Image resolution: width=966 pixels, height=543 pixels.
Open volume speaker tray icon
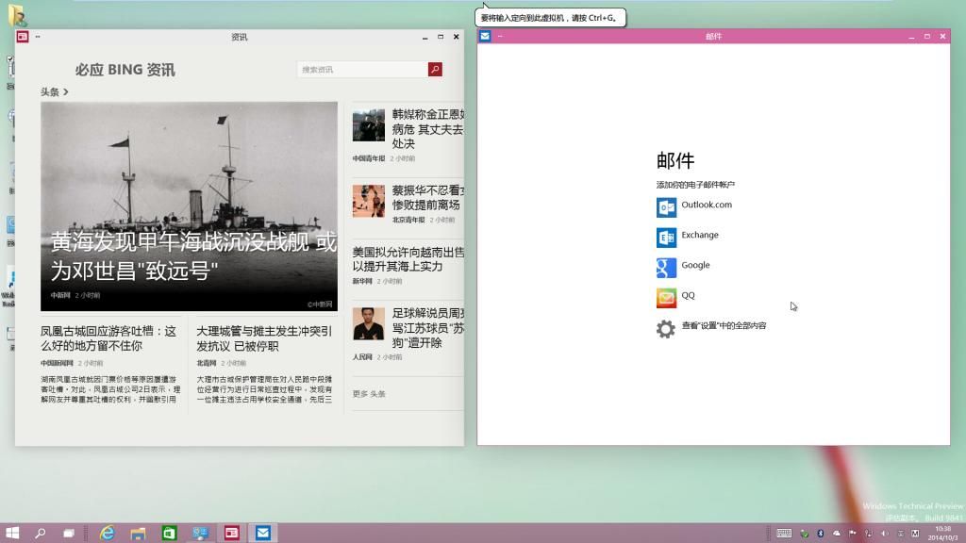(885, 534)
